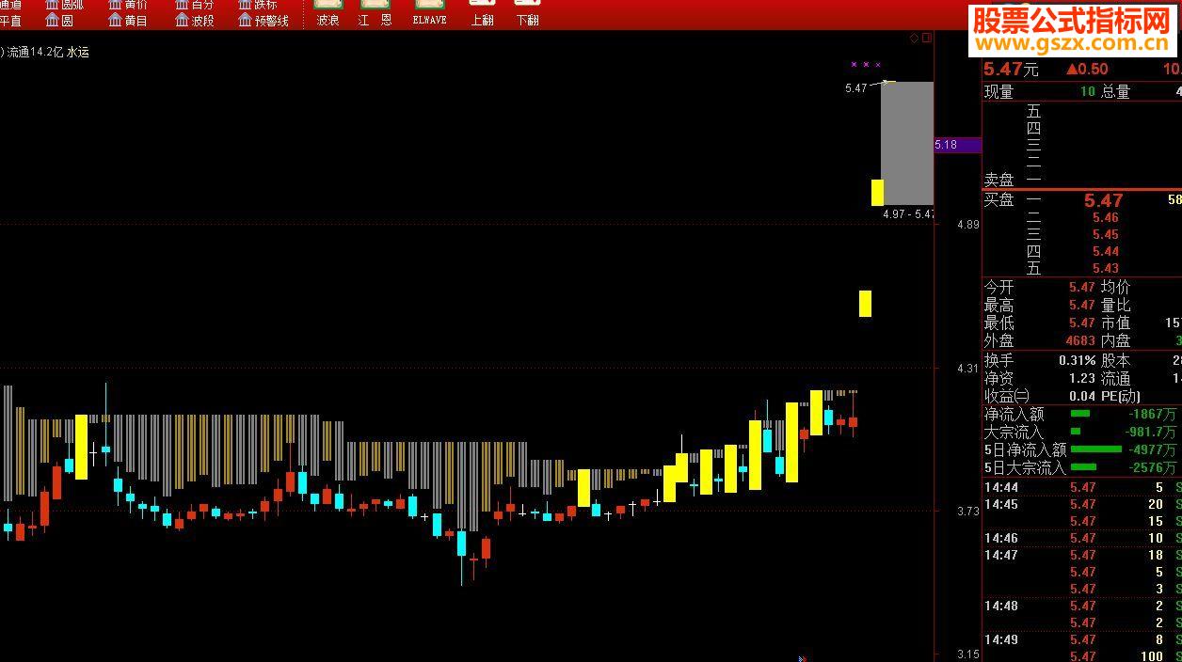Click the 外盘 value 4683

[1079, 340]
